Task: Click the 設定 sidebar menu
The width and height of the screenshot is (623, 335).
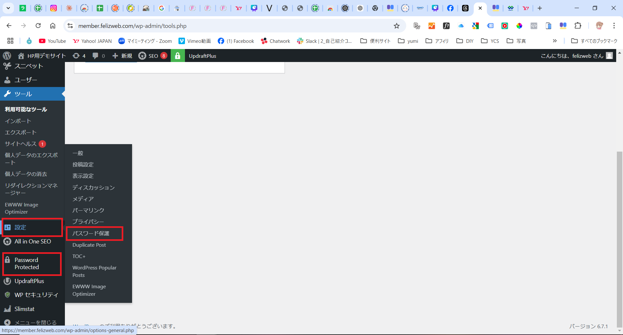Action: click(x=32, y=227)
